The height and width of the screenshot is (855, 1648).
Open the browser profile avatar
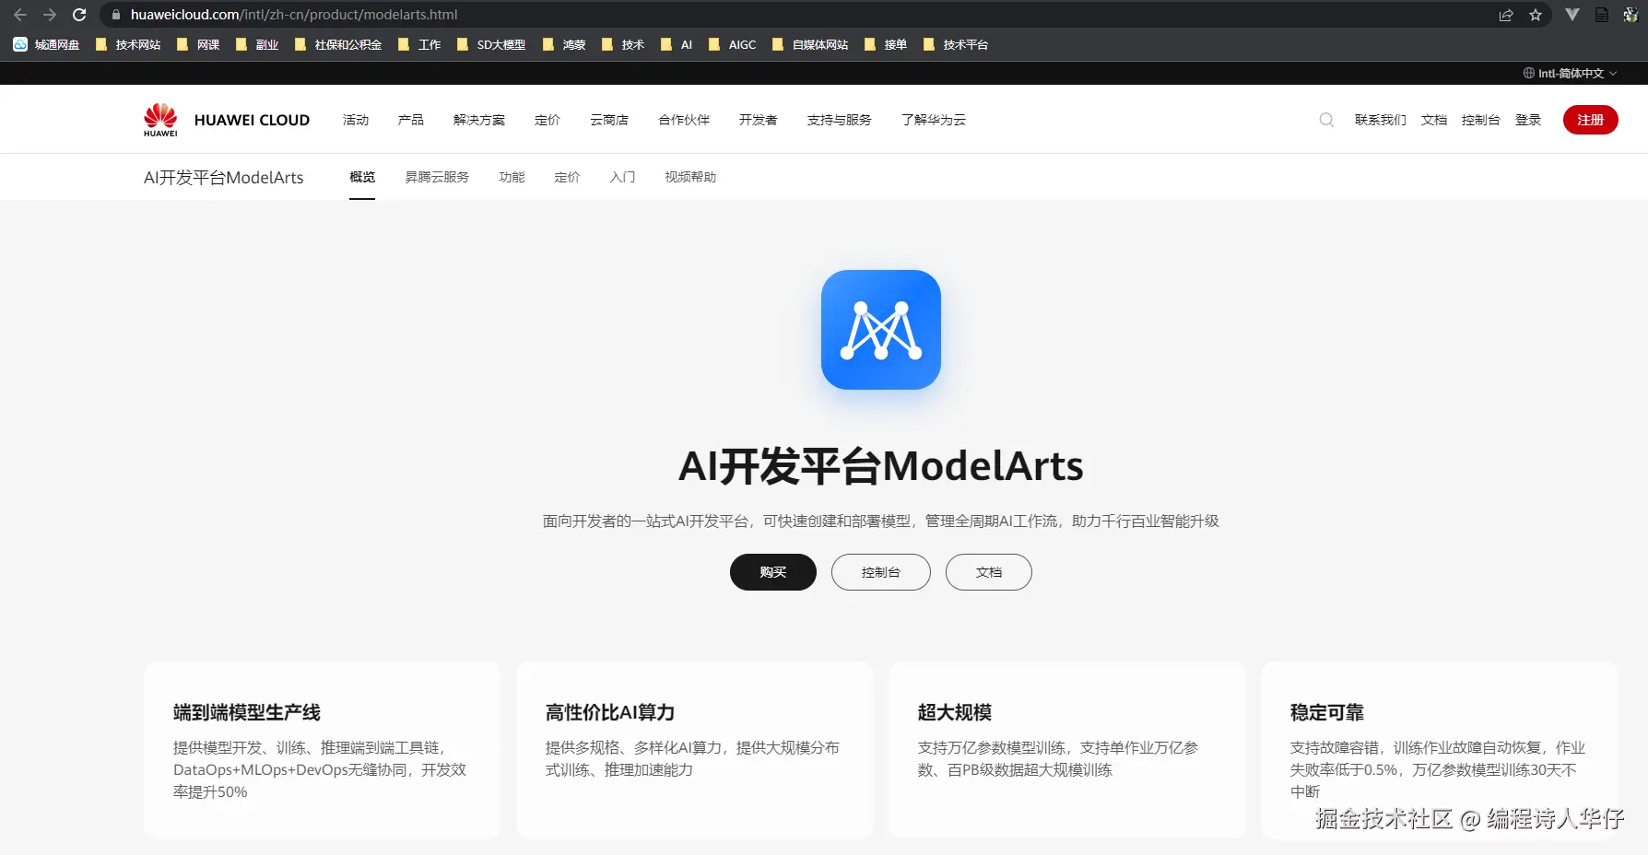pos(1630,15)
